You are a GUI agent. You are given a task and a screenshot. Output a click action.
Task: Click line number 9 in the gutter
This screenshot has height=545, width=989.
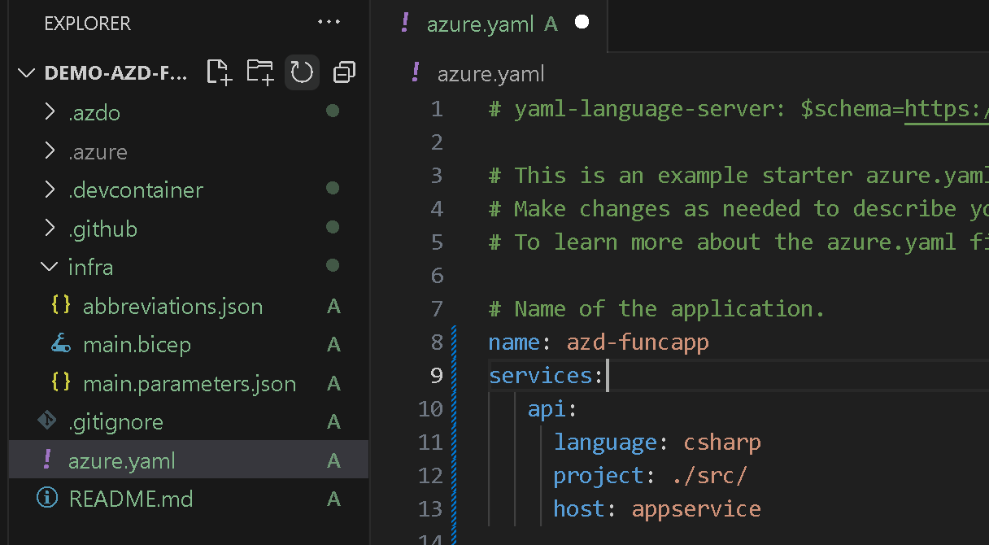coord(437,376)
